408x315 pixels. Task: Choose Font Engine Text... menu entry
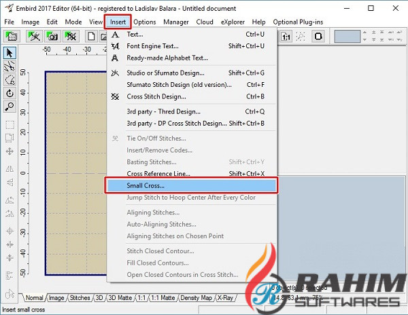[192, 46]
